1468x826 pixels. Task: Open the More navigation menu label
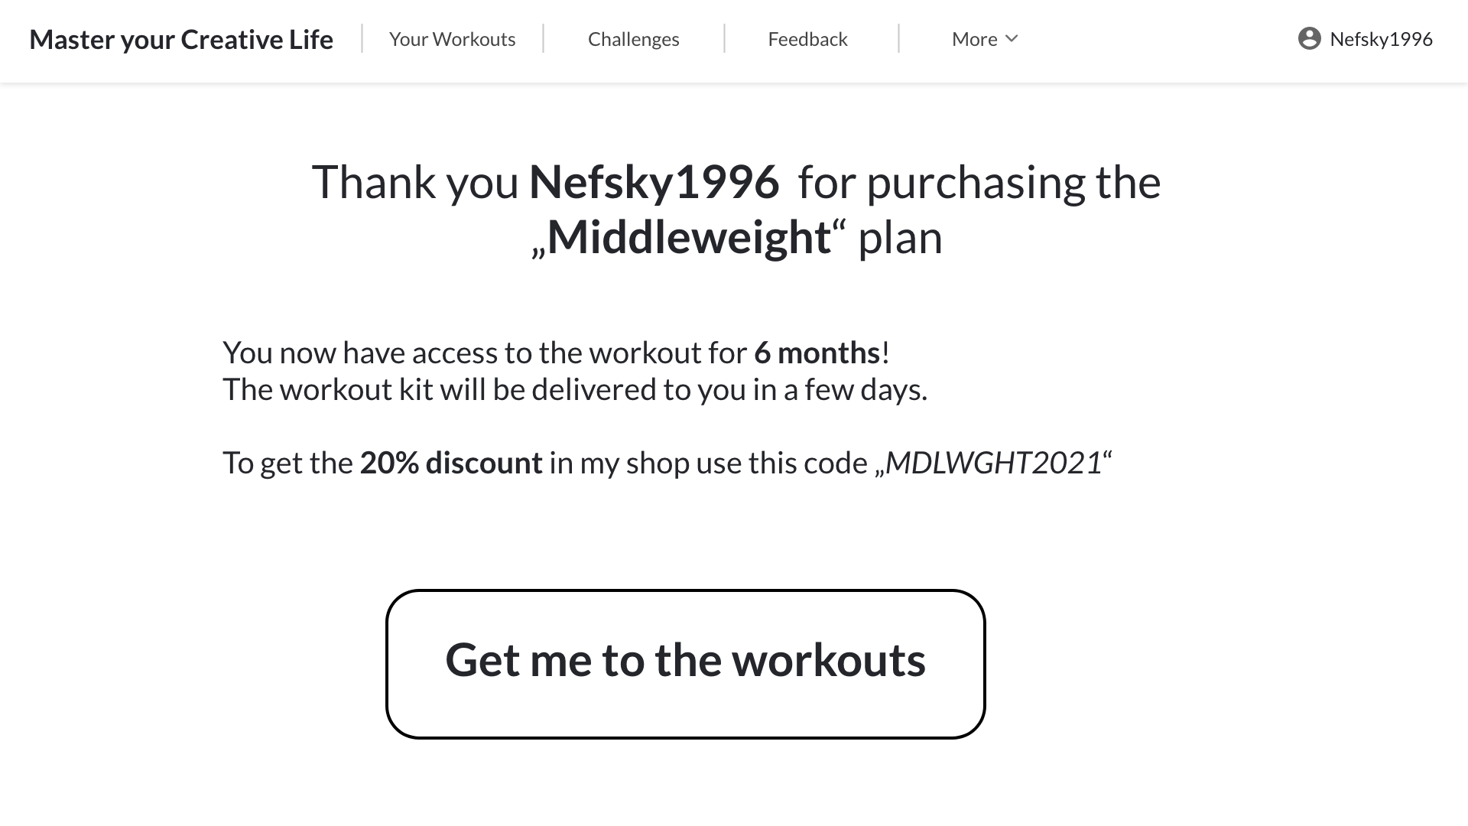click(x=974, y=39)
